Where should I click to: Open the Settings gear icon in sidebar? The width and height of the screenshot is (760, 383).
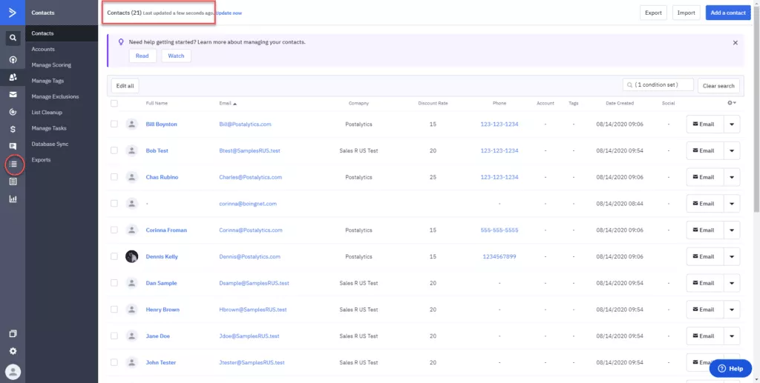point(13,351)
